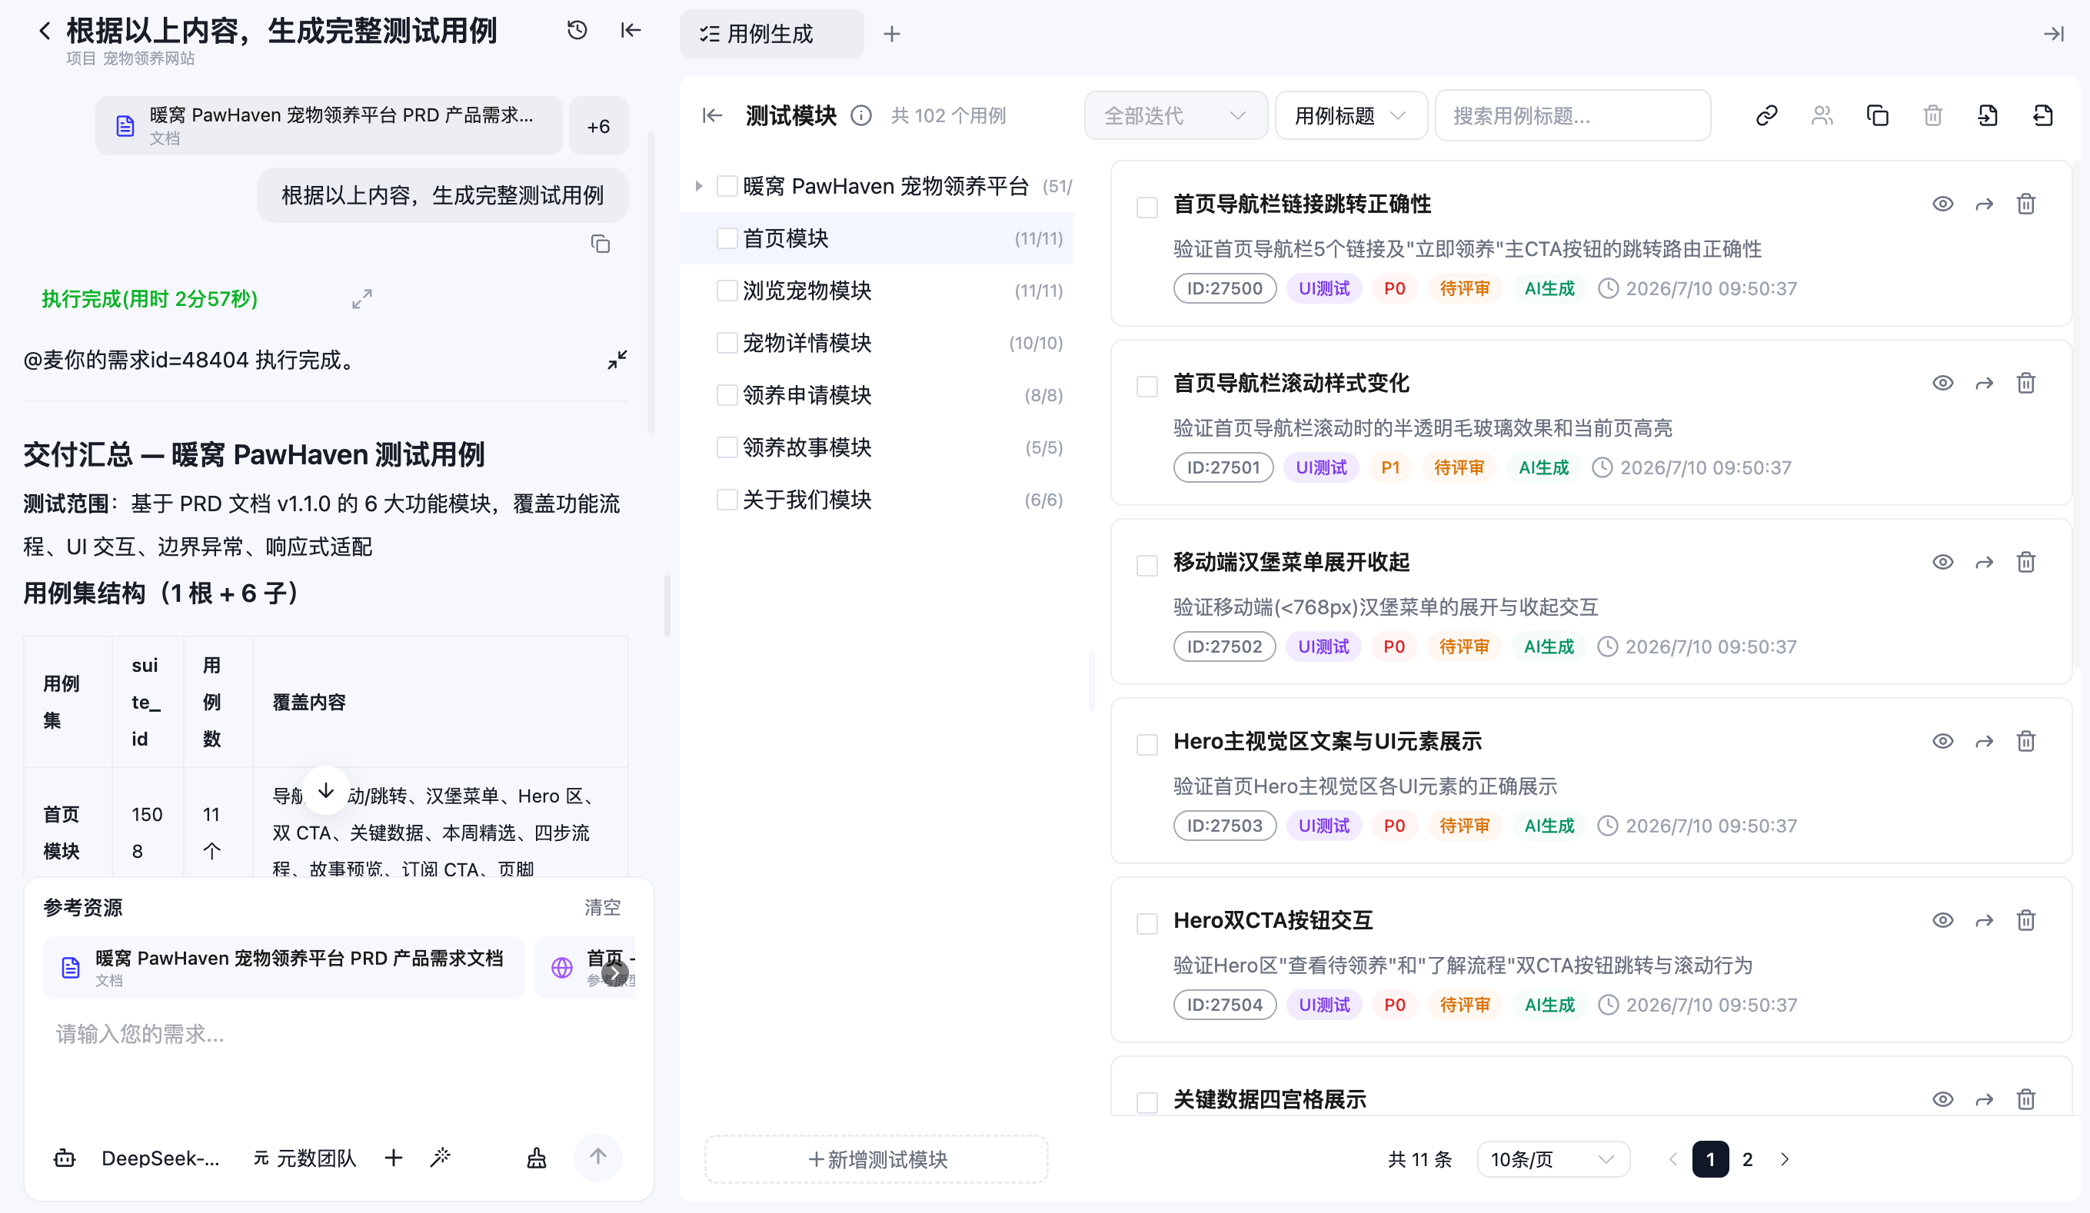The image size is (2090, 1213).
Task: Open case title Hero双CTA按钮交互
Action: pos(1273,920)
